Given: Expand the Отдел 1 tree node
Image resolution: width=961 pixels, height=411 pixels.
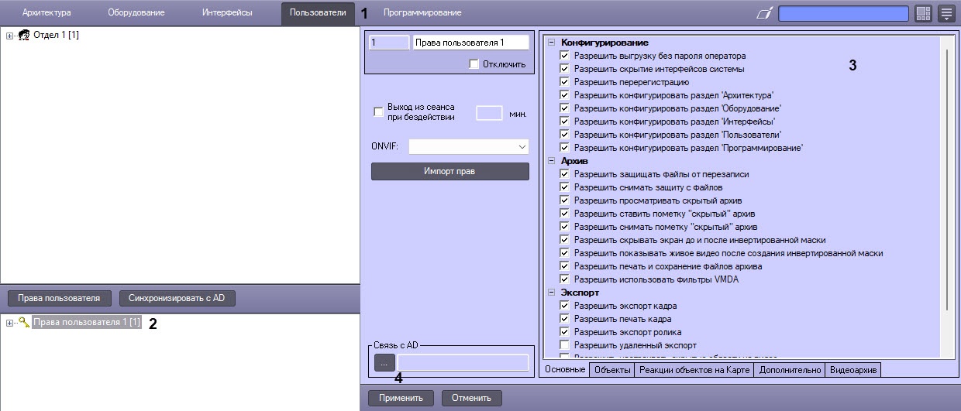Looking at the screenshot, I should [x=10, y=36].
